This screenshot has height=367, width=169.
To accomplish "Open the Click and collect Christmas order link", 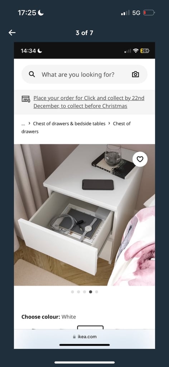I will [89, 102].
